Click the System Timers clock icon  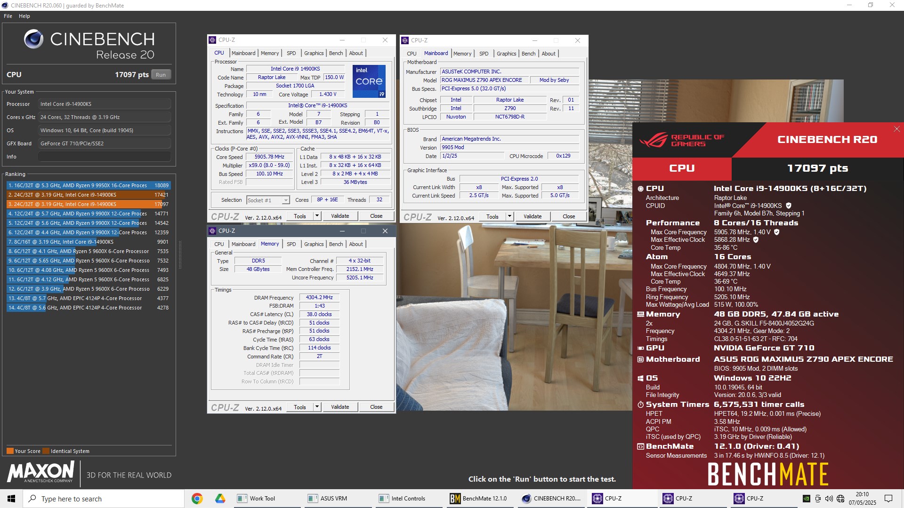(x=640, y=405)
